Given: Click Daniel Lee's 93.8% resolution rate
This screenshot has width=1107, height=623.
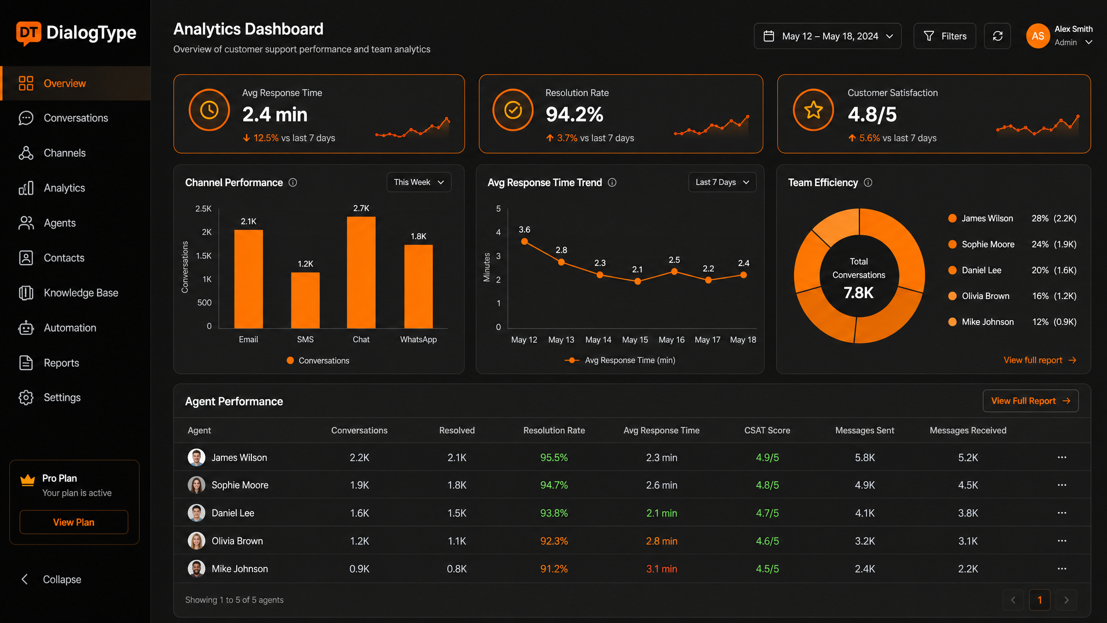Looking at the screenshot, I should 554,513.
